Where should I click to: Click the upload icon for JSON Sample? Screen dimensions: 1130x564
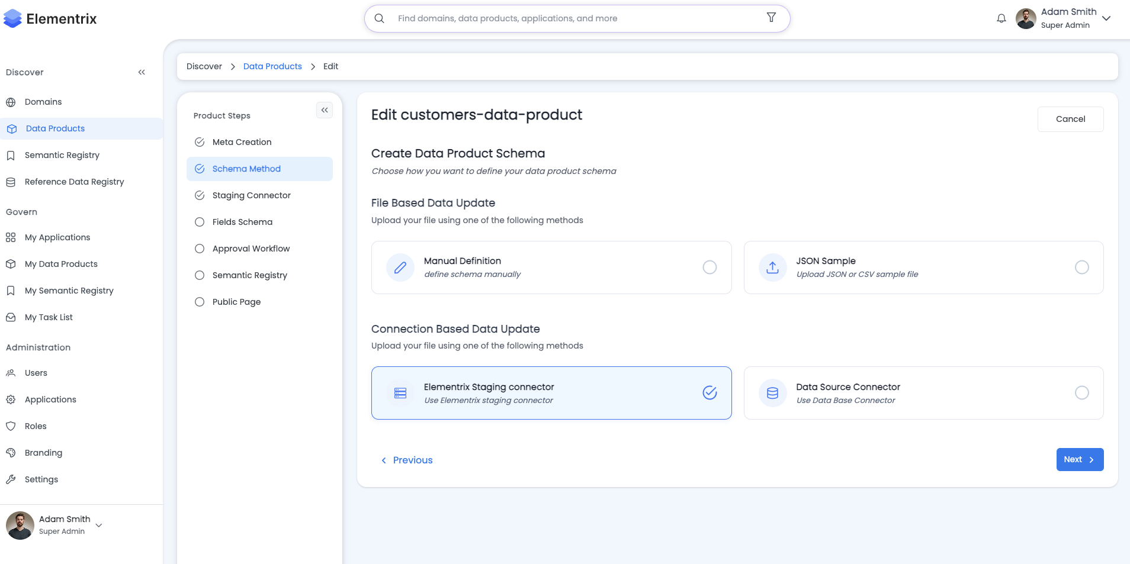point(772,268)
